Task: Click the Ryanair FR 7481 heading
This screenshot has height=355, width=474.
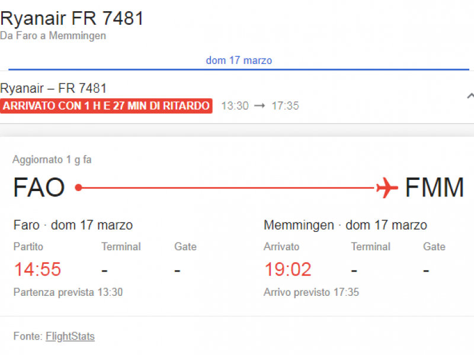Action: pyautogui.click(x=72, y=18)
